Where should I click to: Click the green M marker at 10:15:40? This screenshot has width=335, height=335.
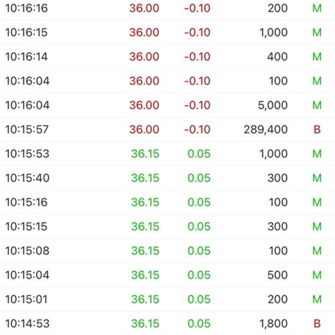pos(317,178)
